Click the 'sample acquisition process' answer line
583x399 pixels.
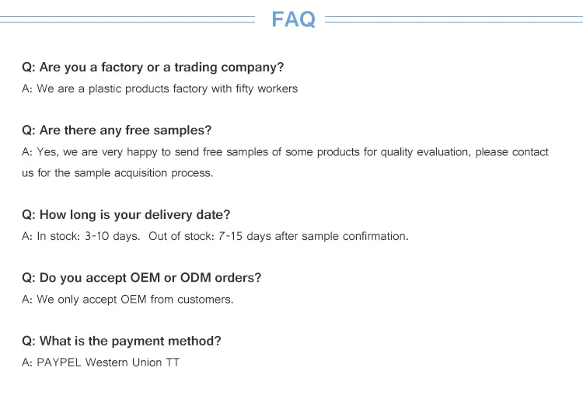[117, 172]
